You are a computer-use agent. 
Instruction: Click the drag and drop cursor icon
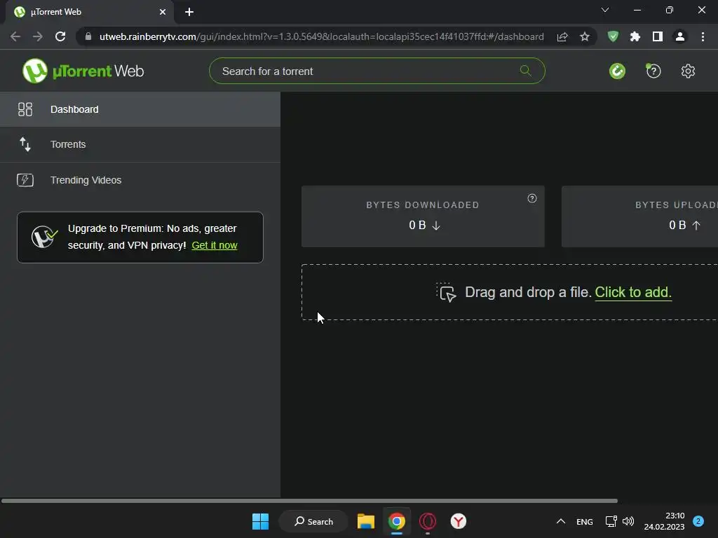446,292
